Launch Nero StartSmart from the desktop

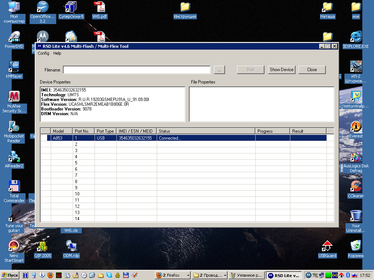(14, 252)
